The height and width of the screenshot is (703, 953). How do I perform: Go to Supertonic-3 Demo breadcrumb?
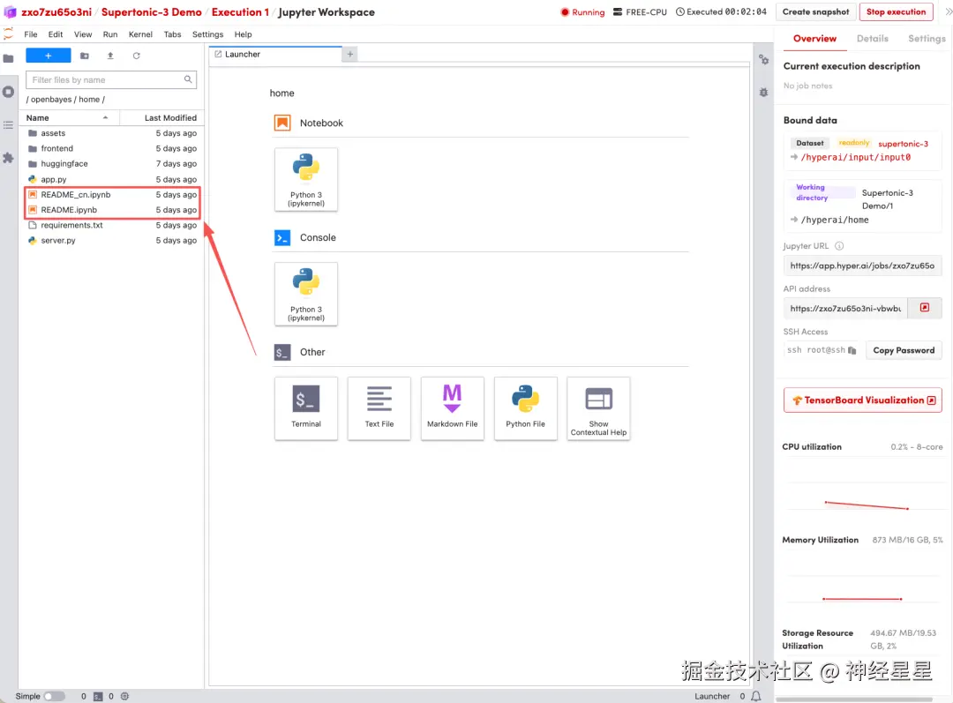152,12
